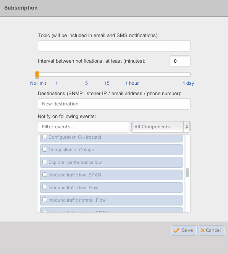Screen dimensions: 228x254
Task: Click the orange X icon on Cancel
Action: (202, 230)
